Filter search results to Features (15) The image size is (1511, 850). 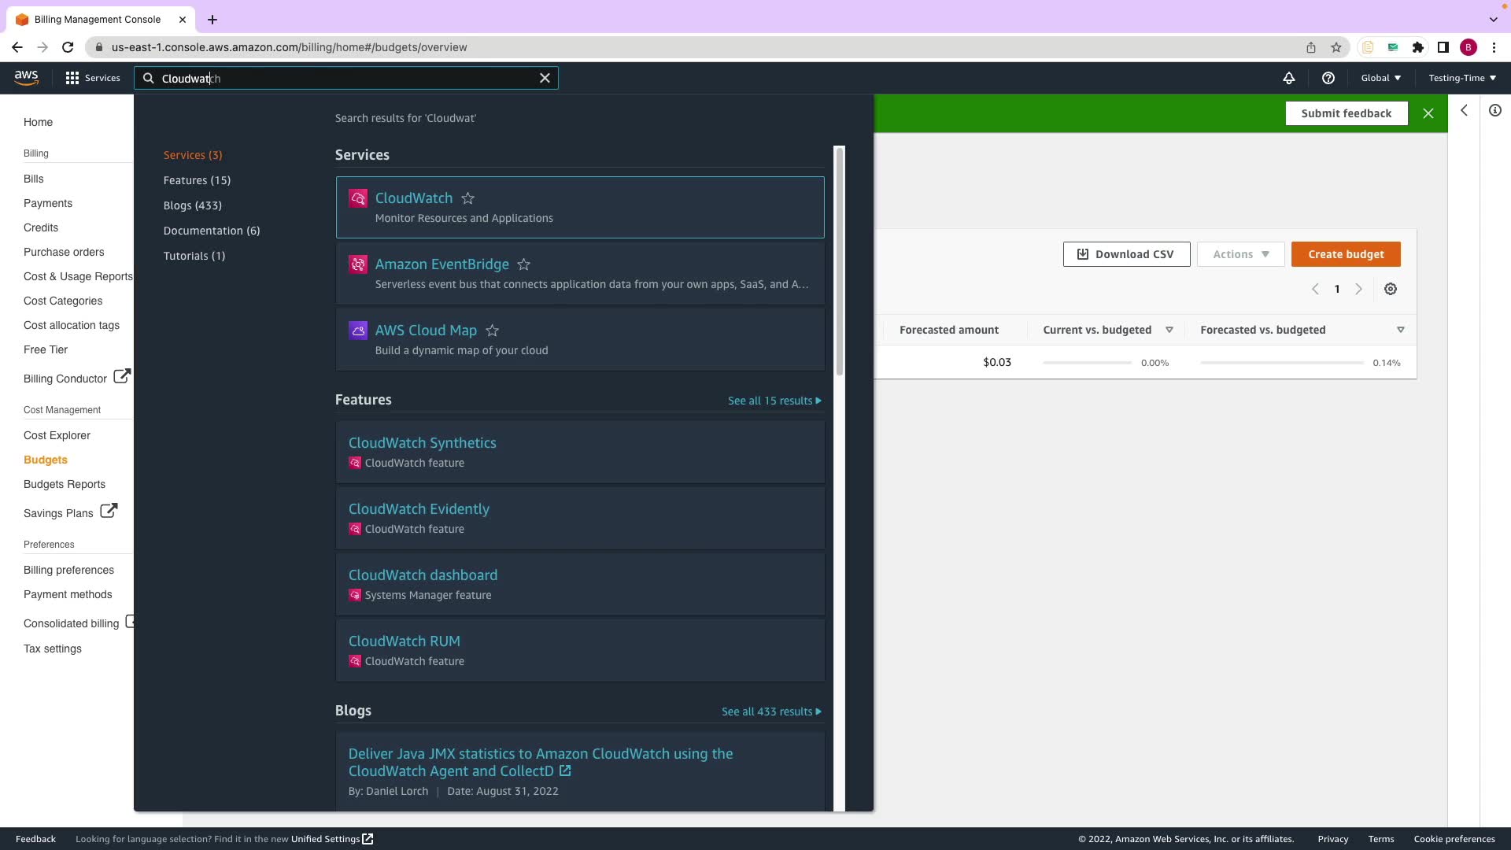(197, 180)
